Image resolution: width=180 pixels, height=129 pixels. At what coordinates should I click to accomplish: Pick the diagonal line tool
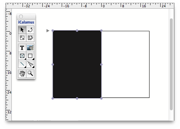(22, 64)
